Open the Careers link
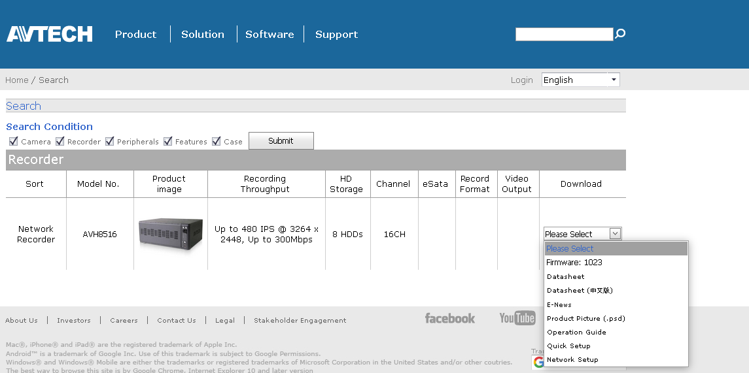The height and width of the screenshot is (373, 749). pyautogui.click(x=124, y=321)
